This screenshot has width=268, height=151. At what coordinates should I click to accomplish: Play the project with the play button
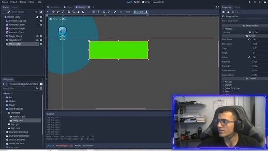click(250, 2)
